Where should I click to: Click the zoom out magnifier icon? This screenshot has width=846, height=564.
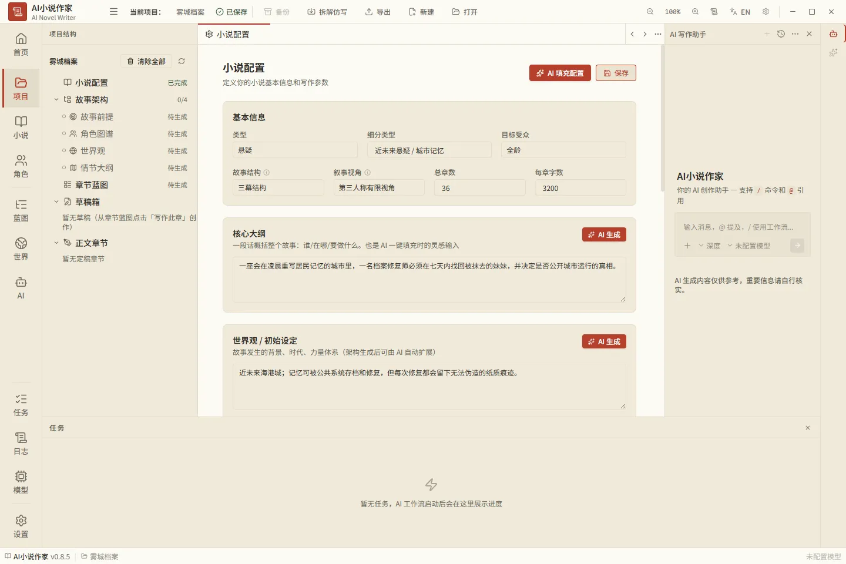pos(650,12)
